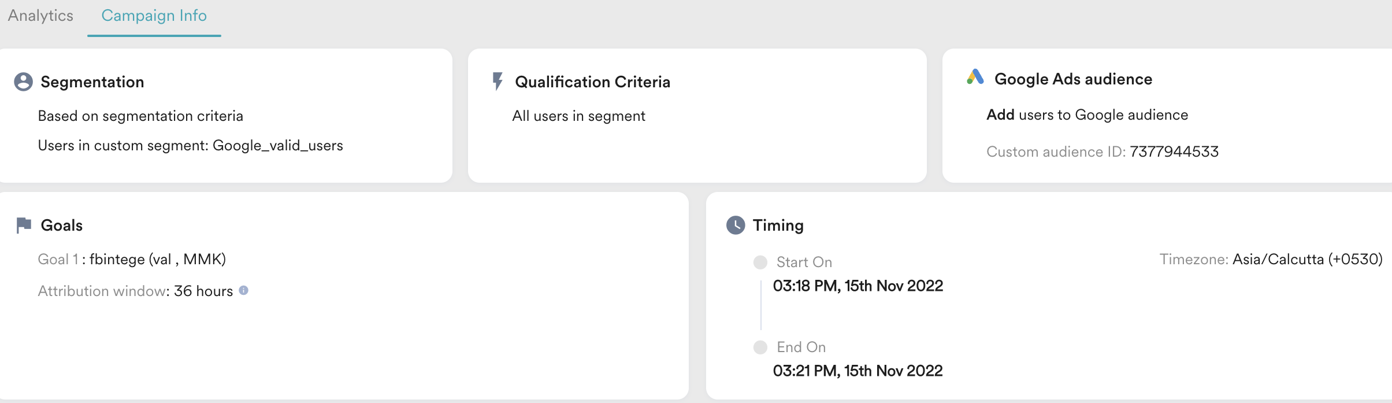Click the attribution window info icon
The width and height of the screenshot is (1392, 403).
coord(244,290)
